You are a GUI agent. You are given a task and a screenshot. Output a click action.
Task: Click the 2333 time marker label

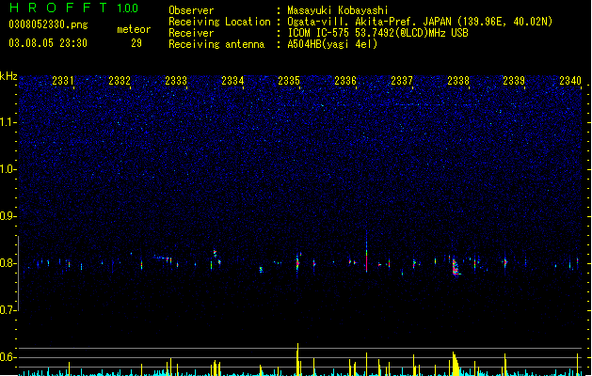point(176,81)
